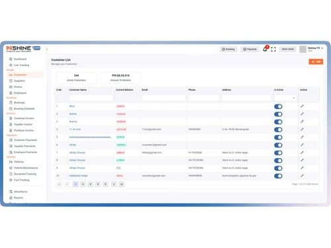The height and width of the screenshot is (248, 331).
Task: Switch off Is Active for row 3
Action: 278,122
